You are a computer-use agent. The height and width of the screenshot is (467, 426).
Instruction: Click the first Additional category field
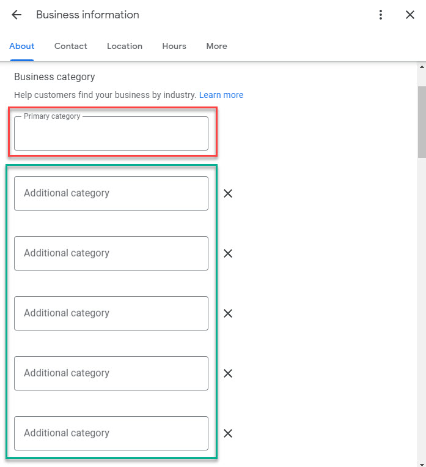pyautogui.click(x=111, y=193)
